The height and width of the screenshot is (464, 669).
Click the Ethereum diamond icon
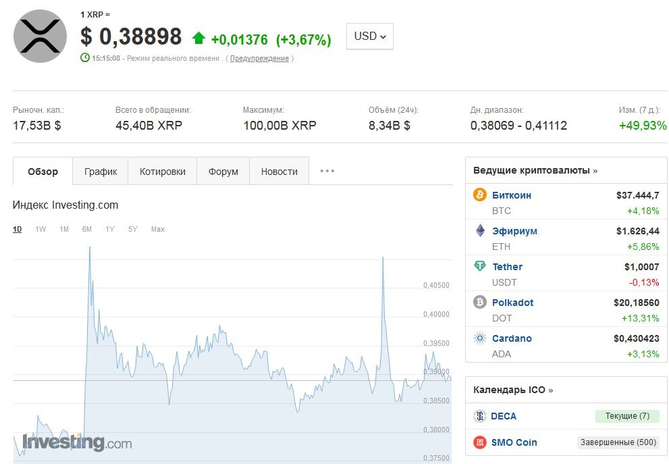[x=480, y=230]
